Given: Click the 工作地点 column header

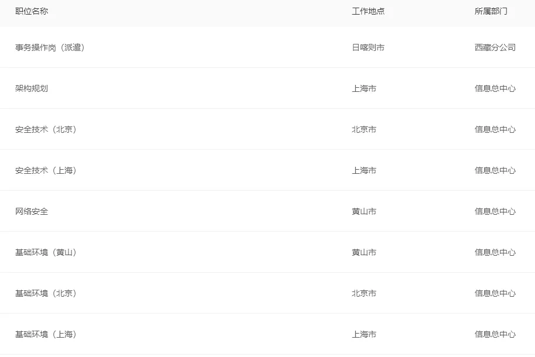Looking at the screenshot, I should pyautogui.click(x=368, y=11).
